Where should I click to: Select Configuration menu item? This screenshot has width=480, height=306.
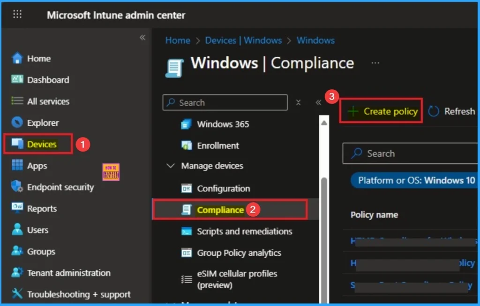point(224,189)
